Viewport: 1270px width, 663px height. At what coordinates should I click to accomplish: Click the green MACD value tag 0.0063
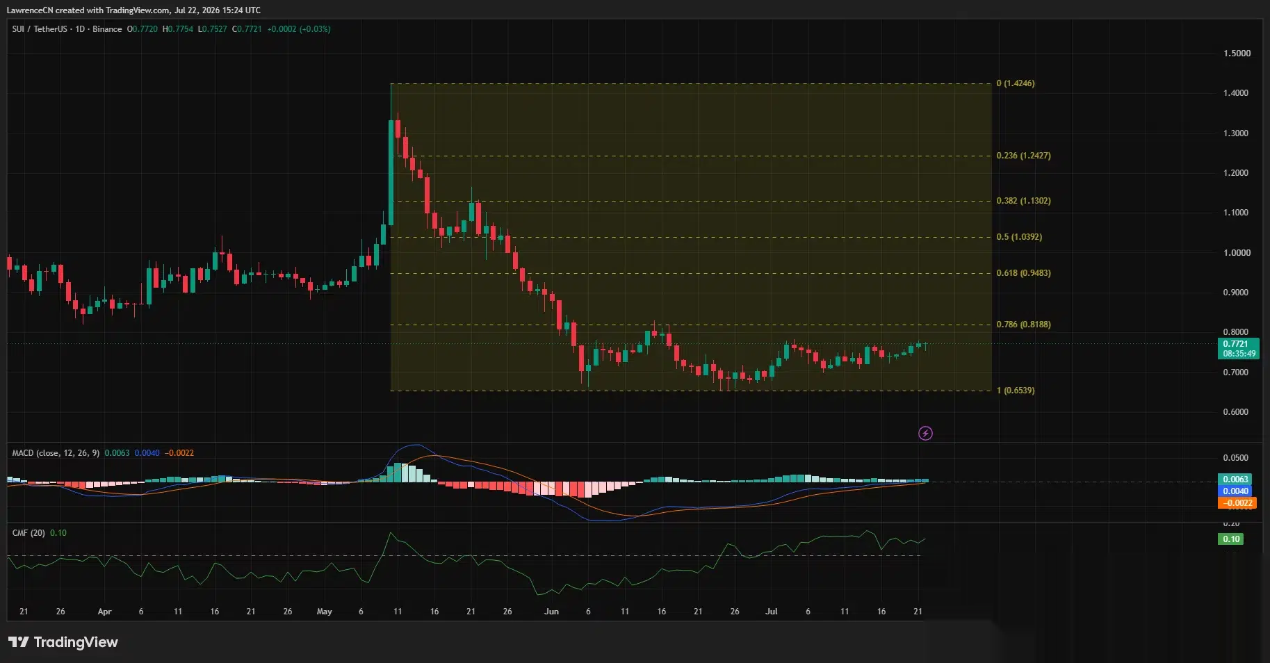click(1235, 480)
